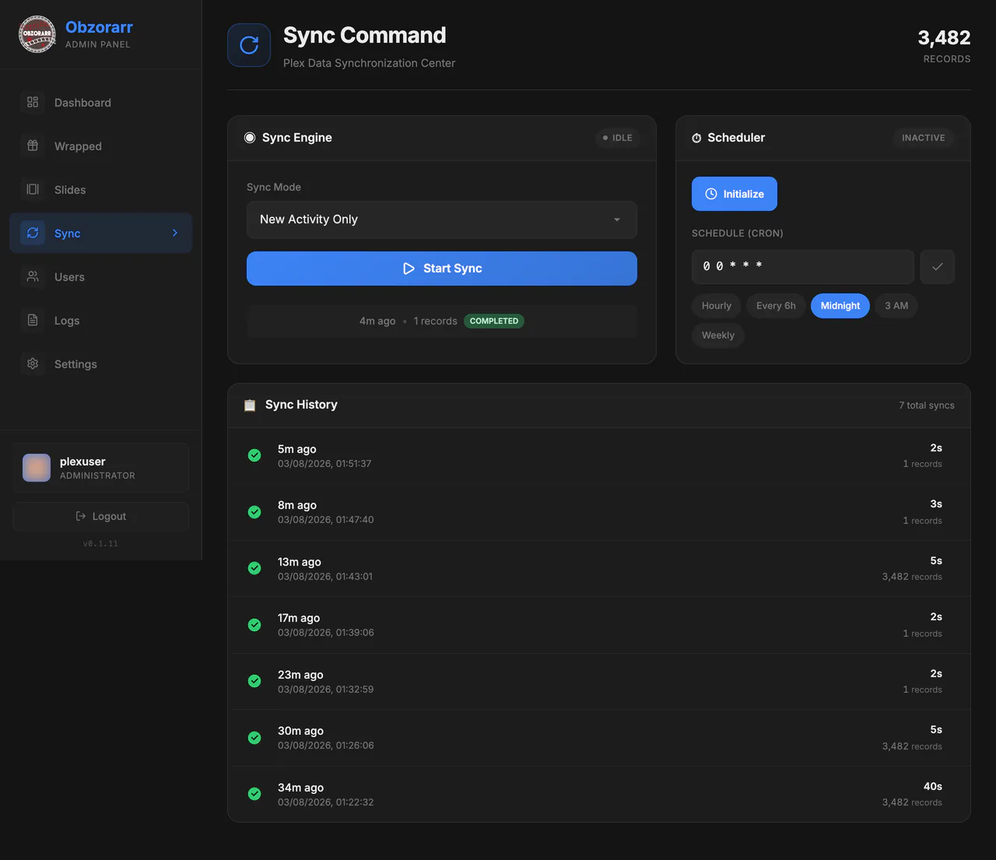
Task: Open the Dashboard page
Action: point(101,102)
